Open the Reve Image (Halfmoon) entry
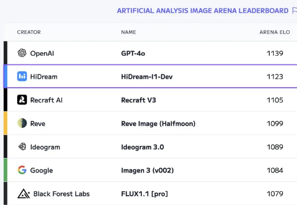Image resolution: width=297 pixels, height=205 pixels. [x=158, y=123]
